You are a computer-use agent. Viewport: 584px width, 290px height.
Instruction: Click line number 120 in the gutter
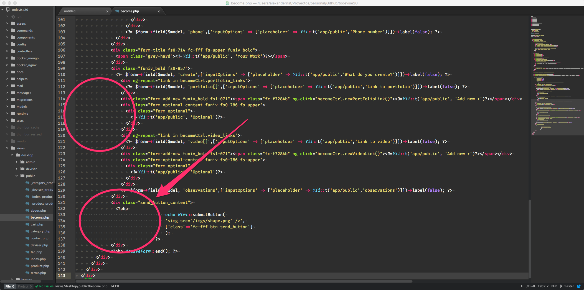[62, 135]
